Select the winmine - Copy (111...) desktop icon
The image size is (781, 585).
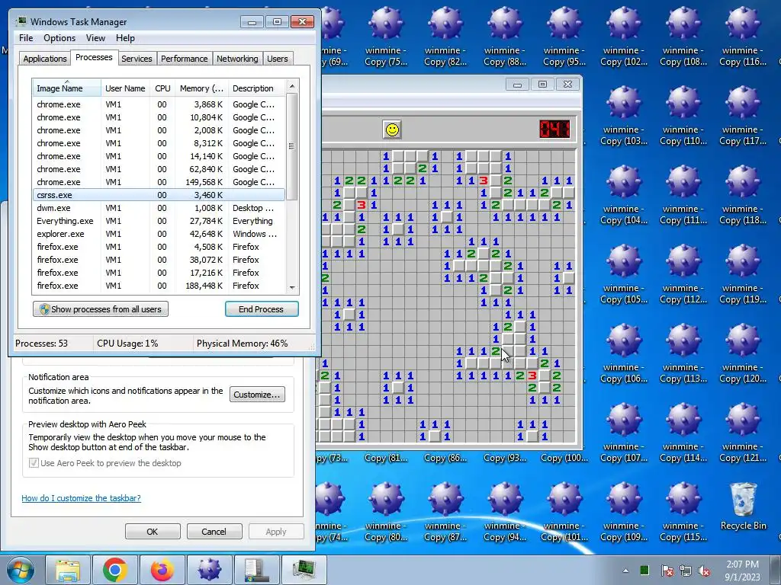683,195
